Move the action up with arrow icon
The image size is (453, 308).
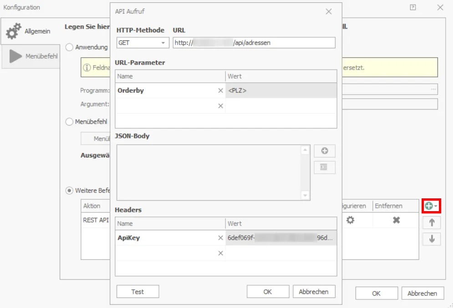432,222
